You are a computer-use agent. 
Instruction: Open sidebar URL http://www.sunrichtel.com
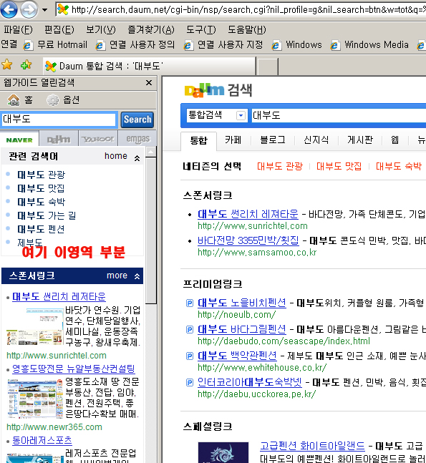click(57, 356)
